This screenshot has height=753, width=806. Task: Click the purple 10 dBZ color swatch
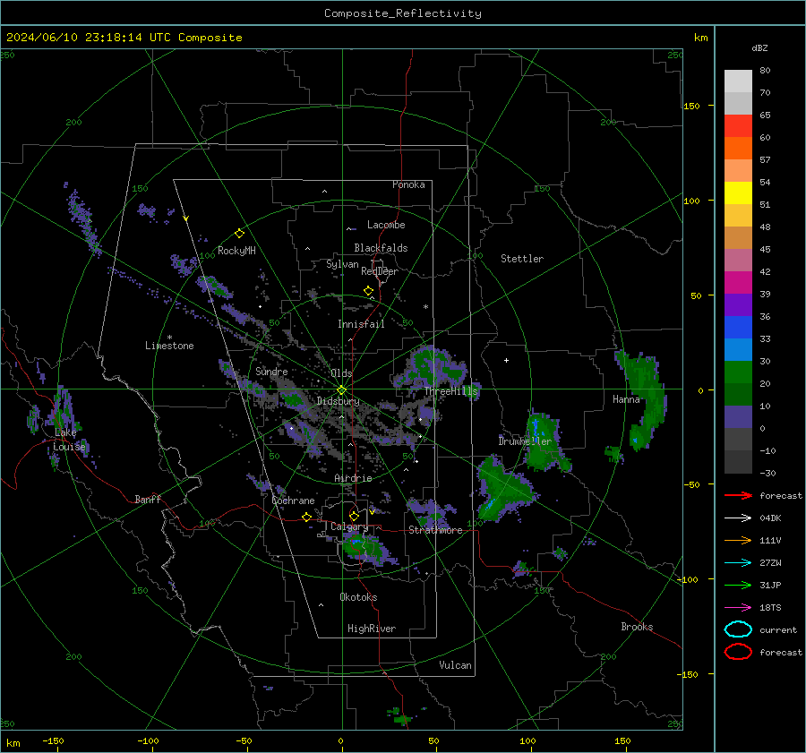pos(738,417)
